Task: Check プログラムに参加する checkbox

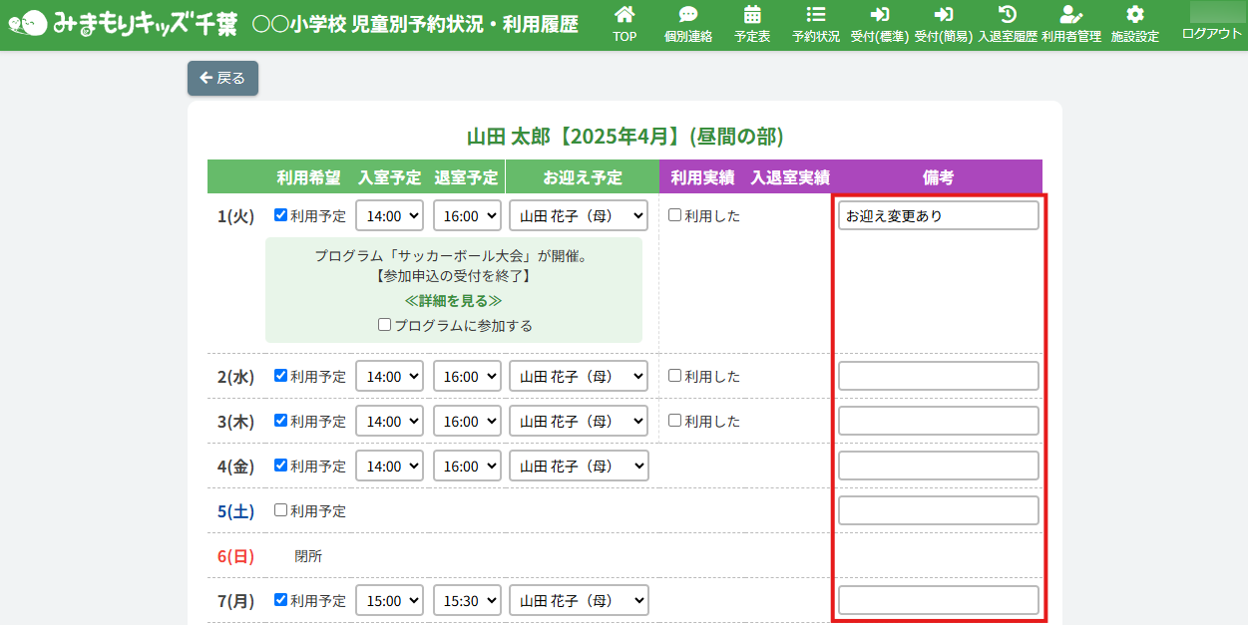Action: [385, 325]
